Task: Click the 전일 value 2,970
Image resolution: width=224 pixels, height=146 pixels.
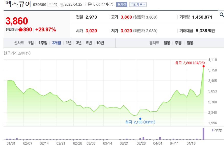Action: (x=91, y=17)
